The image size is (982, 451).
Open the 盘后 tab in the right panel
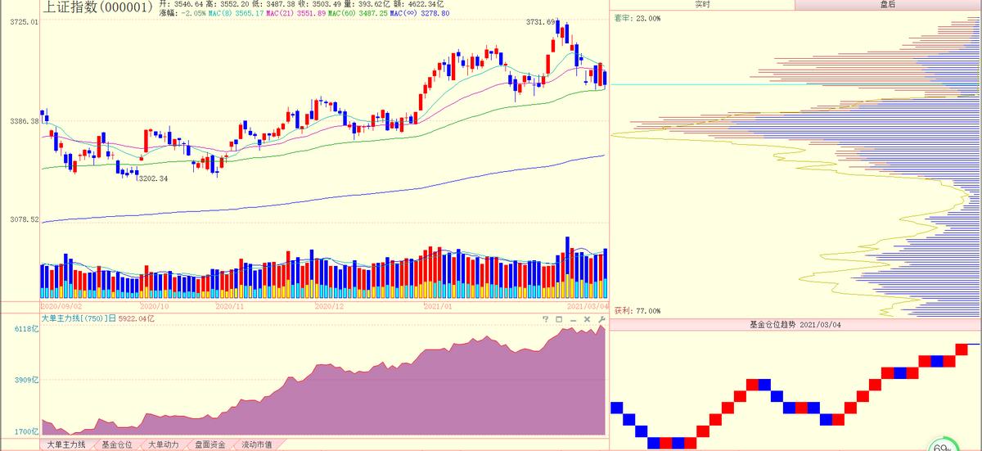pyautogui.click(x=888, y=5)
